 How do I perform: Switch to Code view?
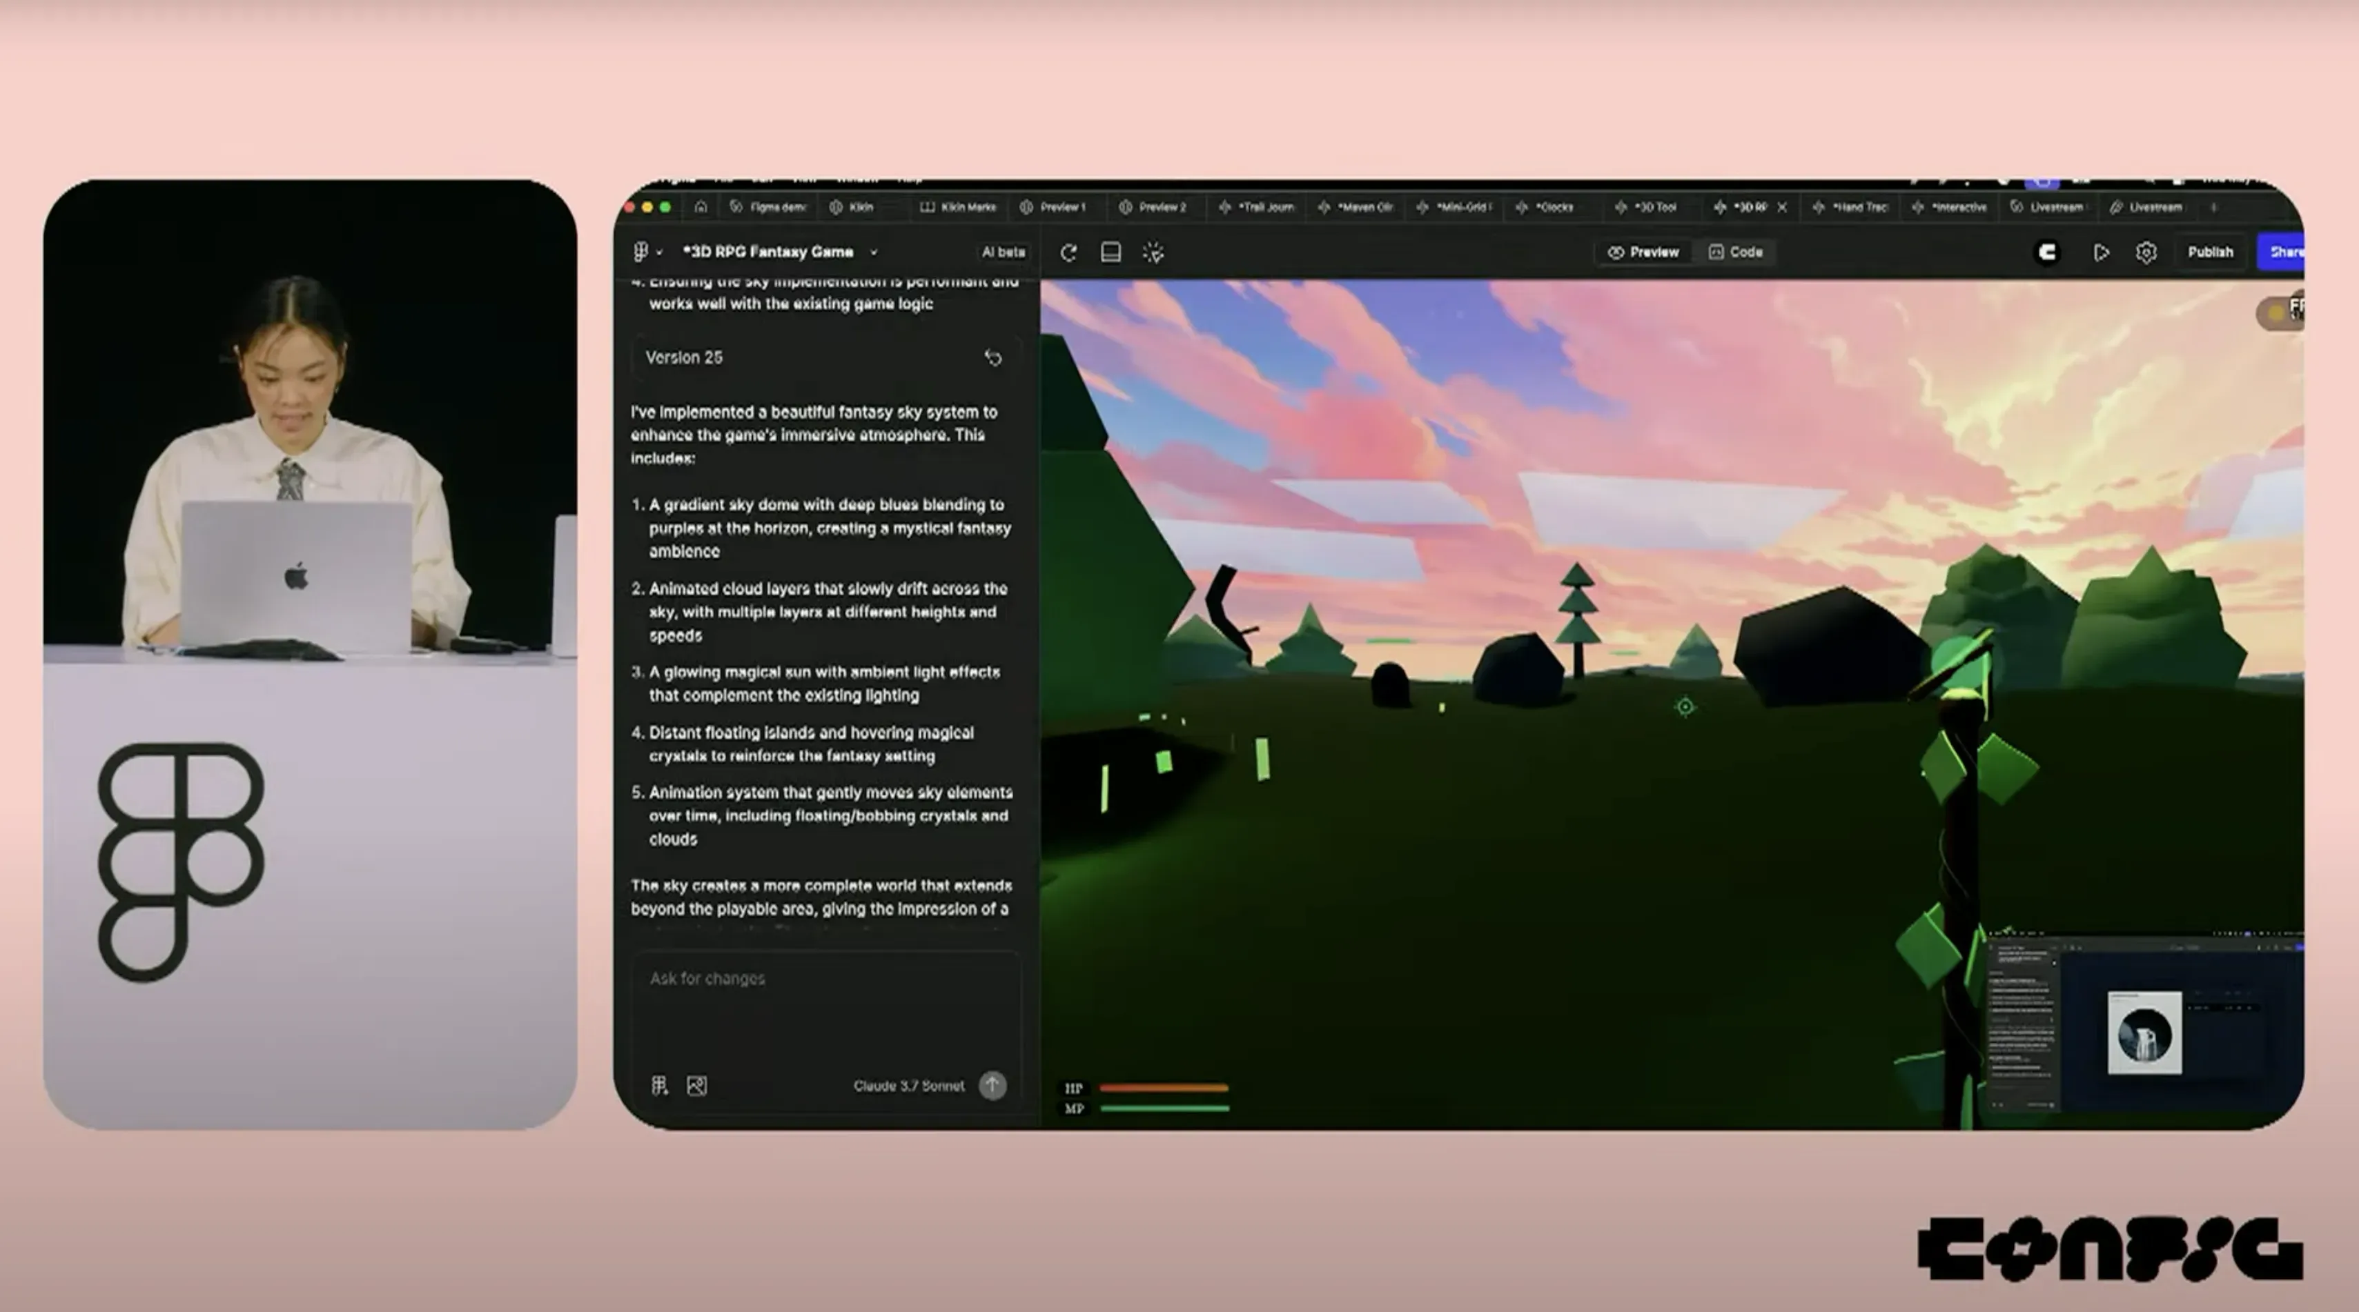coord(1735,252)
